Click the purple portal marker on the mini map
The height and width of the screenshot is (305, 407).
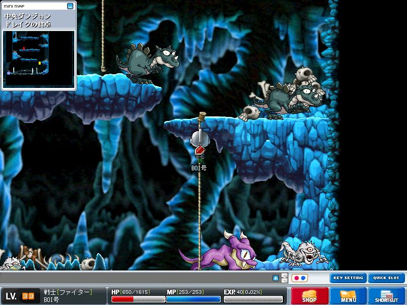point(9,73)
